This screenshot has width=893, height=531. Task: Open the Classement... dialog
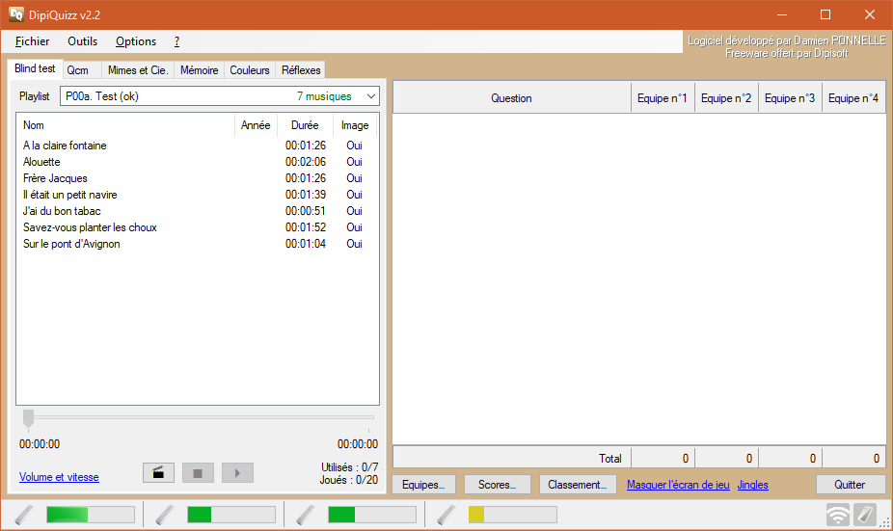coord(577,485)
